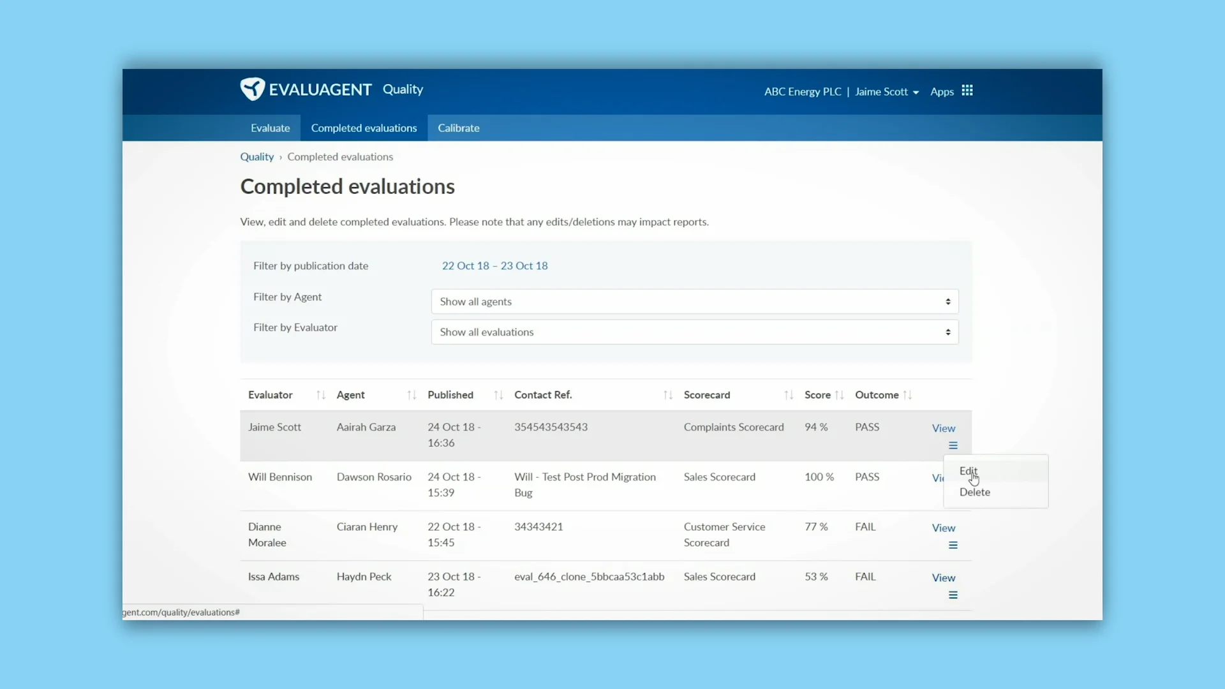Click the Will - Test Post Prod Migration Bug cell
Viewport: 1225px width, 689px height.
click(x=585, y=485)
